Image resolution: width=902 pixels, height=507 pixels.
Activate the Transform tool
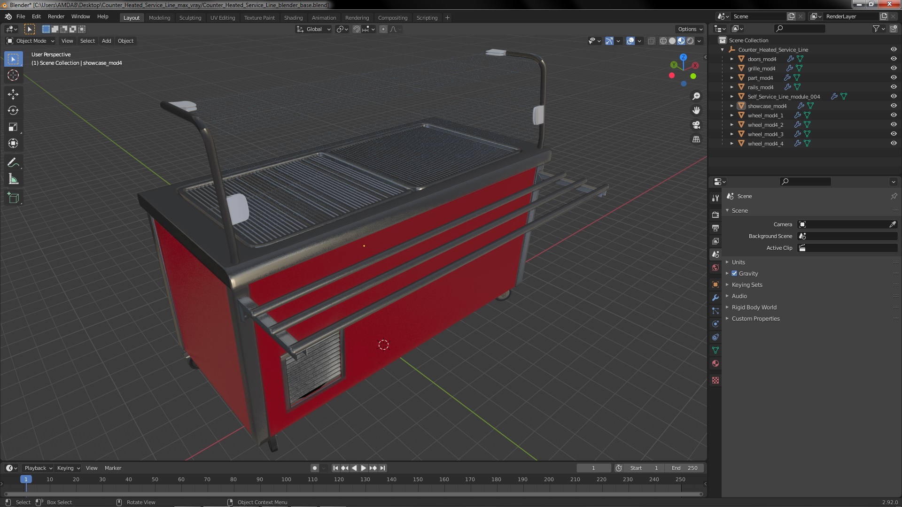13,144
